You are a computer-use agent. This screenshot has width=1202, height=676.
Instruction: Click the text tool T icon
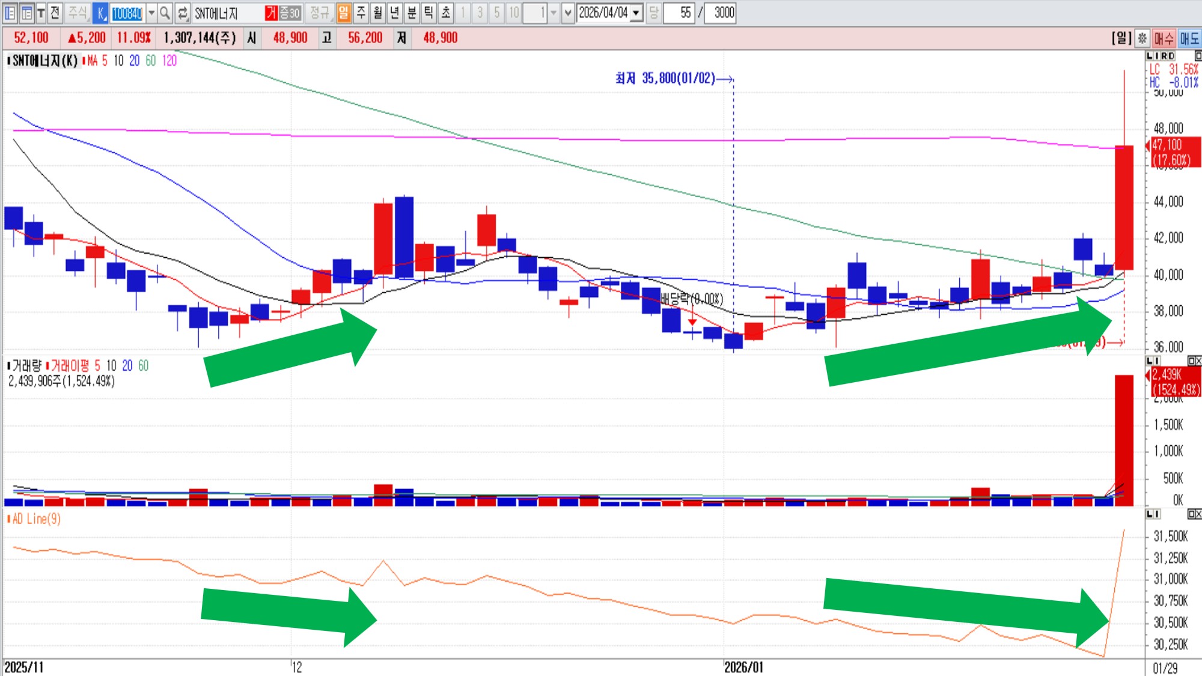41,13
